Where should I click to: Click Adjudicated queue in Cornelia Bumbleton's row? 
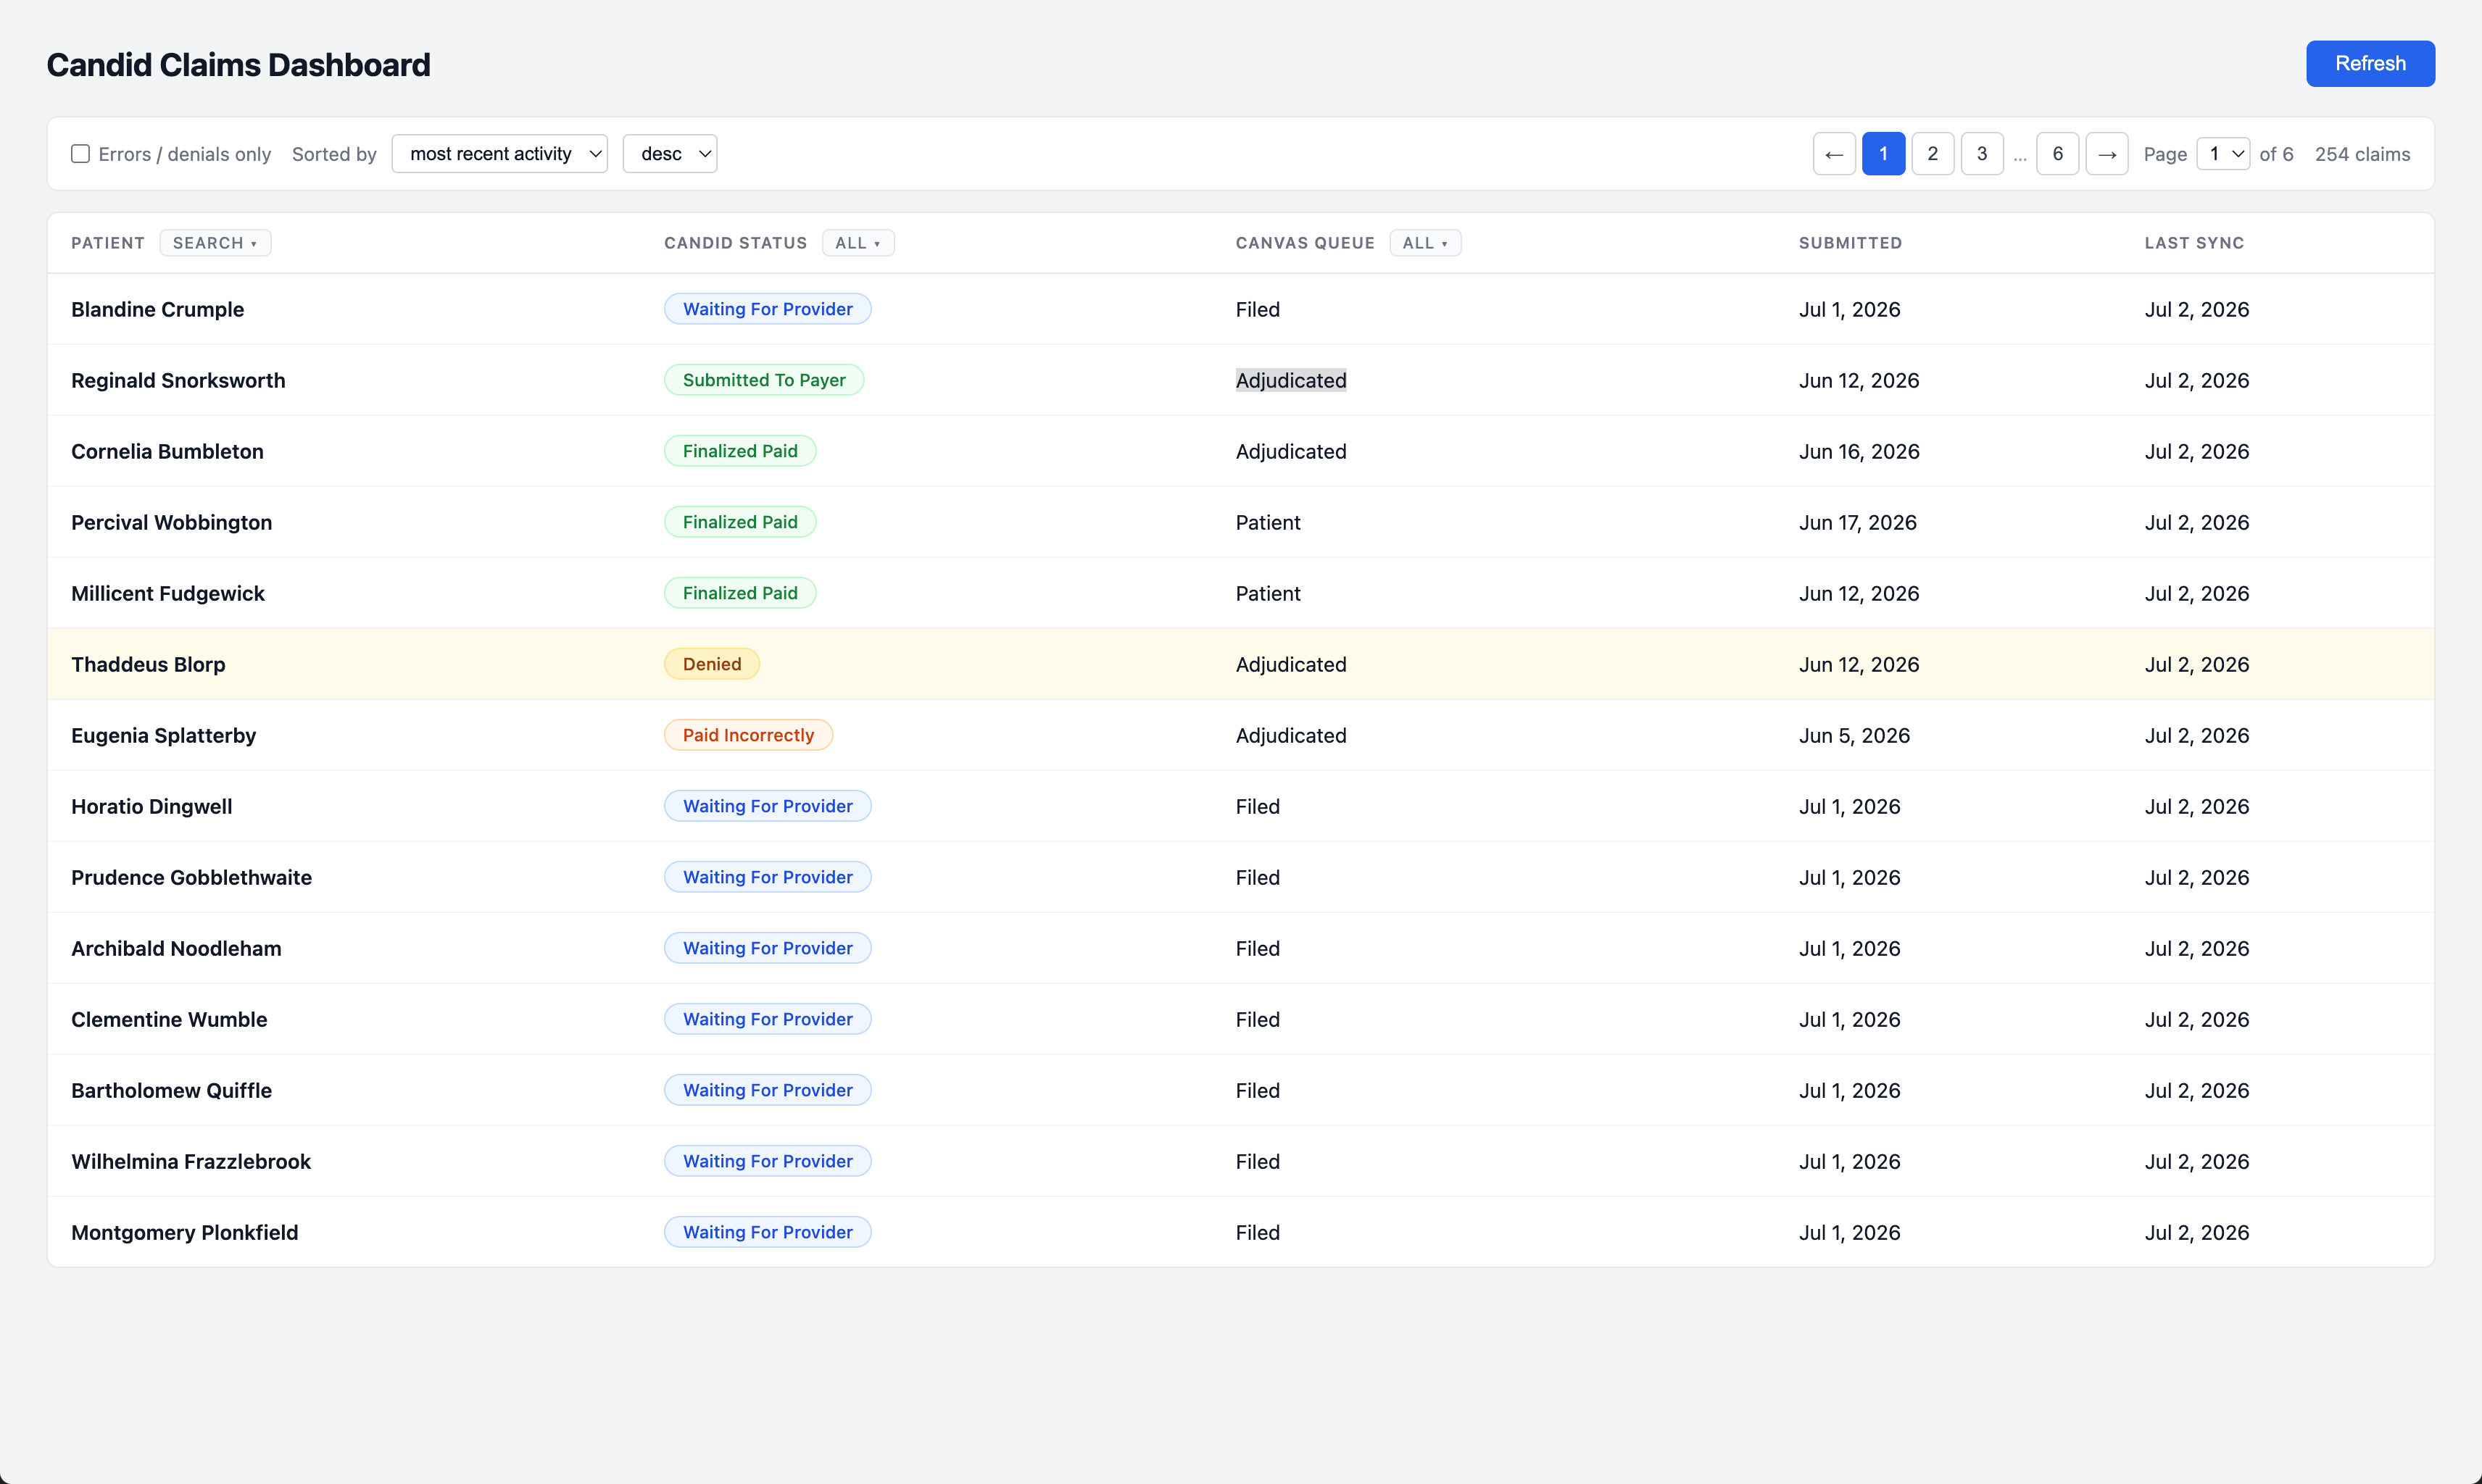coord(1290,451)
